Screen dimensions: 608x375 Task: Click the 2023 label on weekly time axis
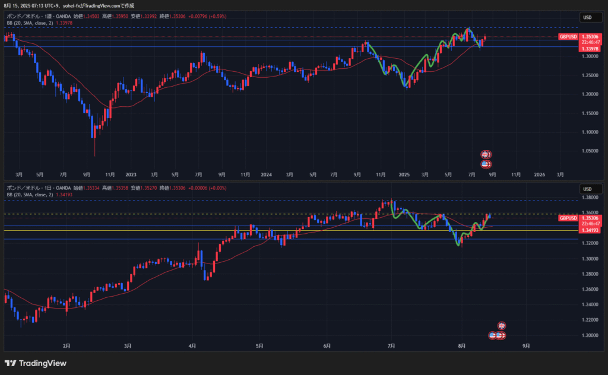click(131, 175)
